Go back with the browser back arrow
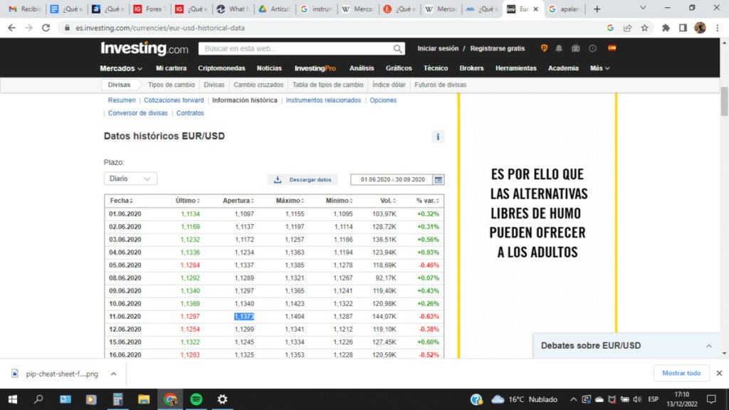 [11, 28]
